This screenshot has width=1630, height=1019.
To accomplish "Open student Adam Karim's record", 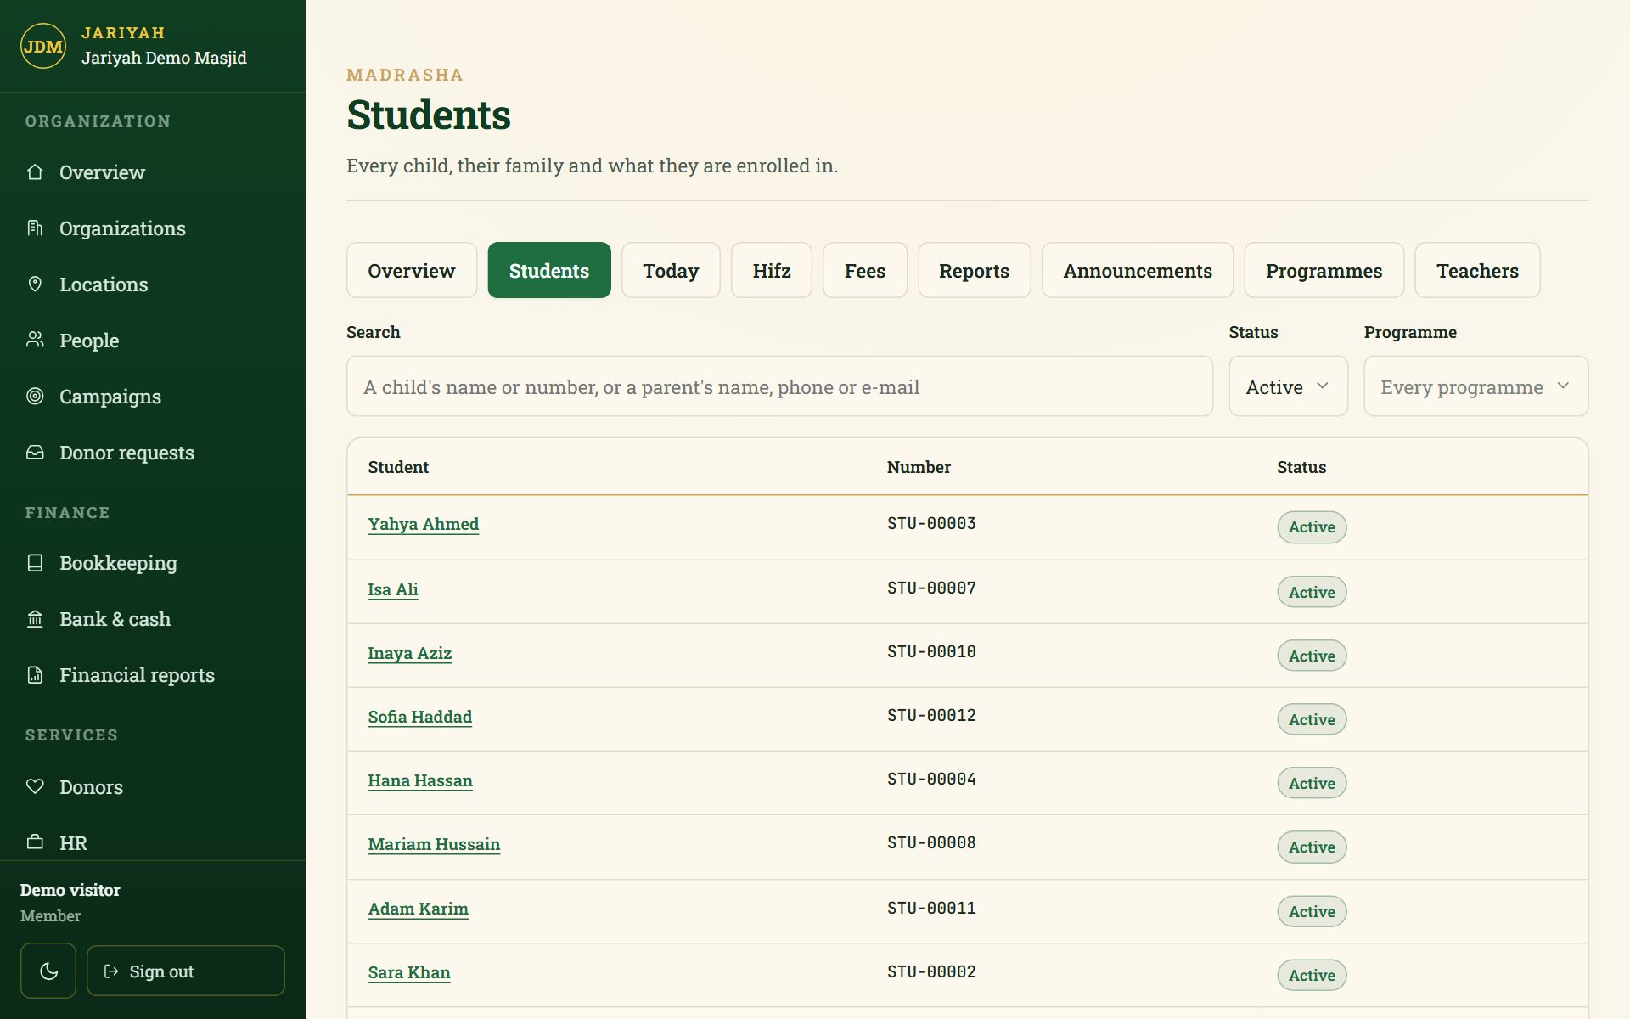I will tap(418, 909).
